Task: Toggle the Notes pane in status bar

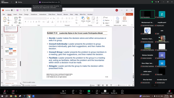Action: (92, 85)
